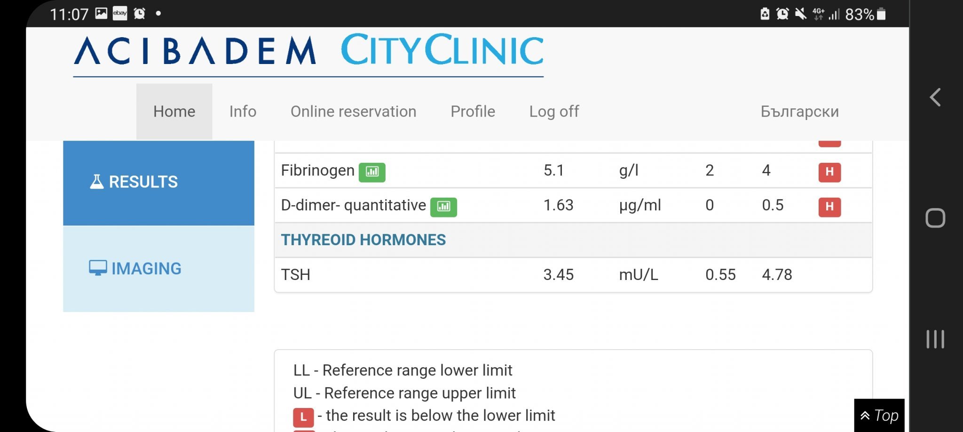Tap the Fibrinogen high flag badge
This screenshot has height=432, width=963.
click(x=829, y=172)
